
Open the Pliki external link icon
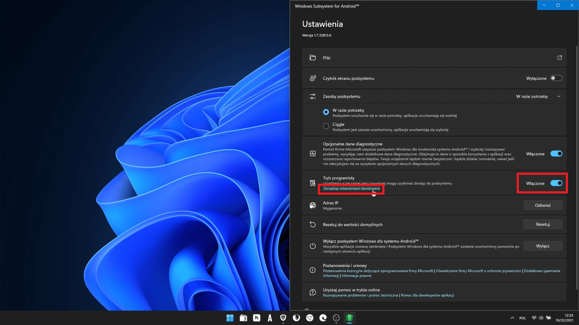coord(560,58)
